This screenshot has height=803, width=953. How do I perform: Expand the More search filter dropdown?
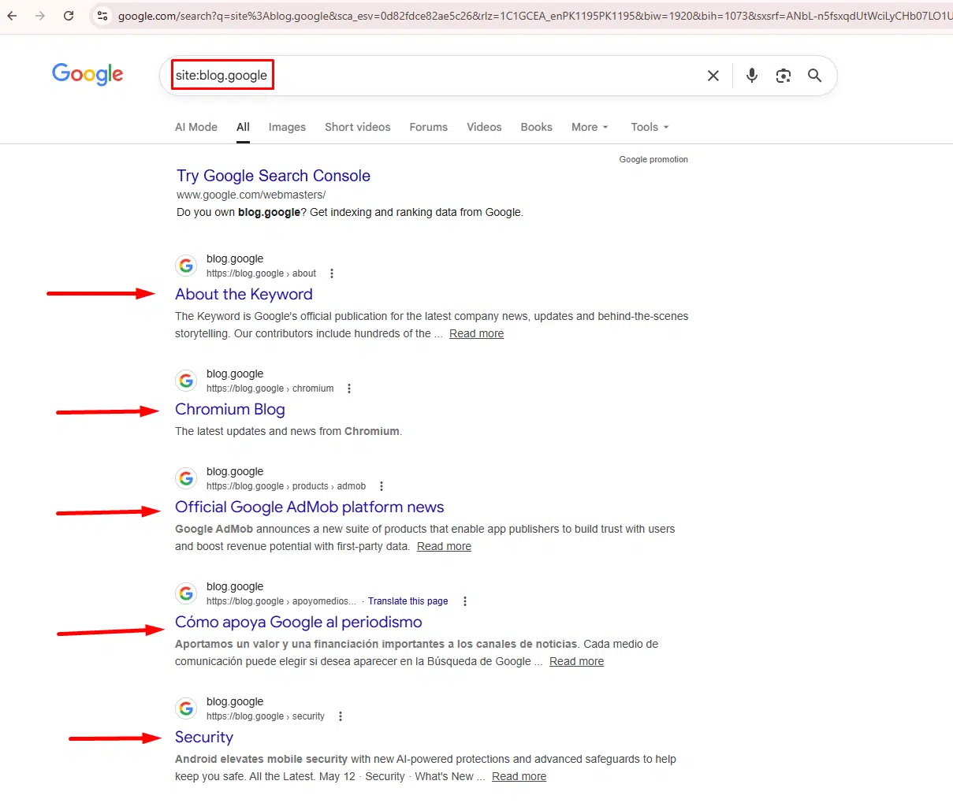tap(590, 127)
